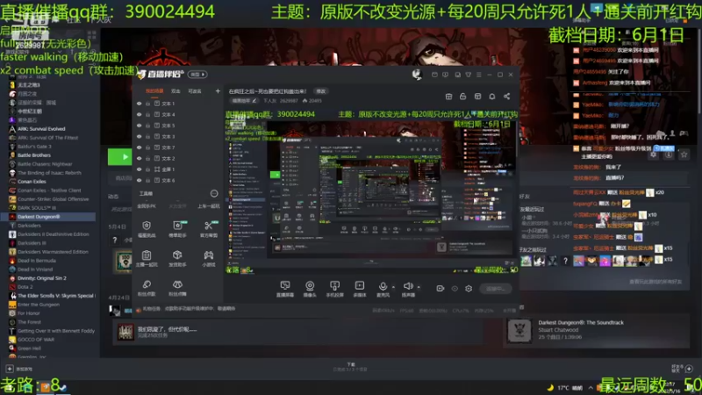Select Divinity: Original Sin 2 in library
The width and height of the screenshot is (702, 395).
[x=41, y=278]
